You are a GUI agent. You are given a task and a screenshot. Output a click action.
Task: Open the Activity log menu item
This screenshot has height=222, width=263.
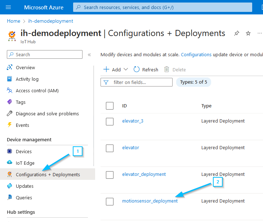click(x=27, y=79)
